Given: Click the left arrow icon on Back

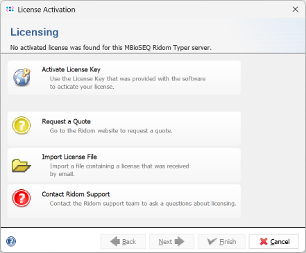Looking at the screenshot, I should (115, 241).
